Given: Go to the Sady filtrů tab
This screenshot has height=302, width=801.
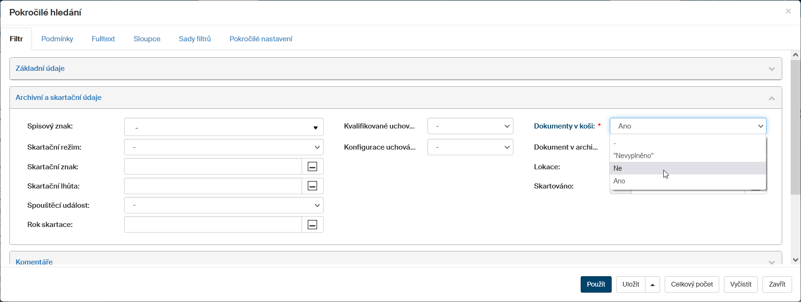Looking at the screenshot, I should (194, 39).
